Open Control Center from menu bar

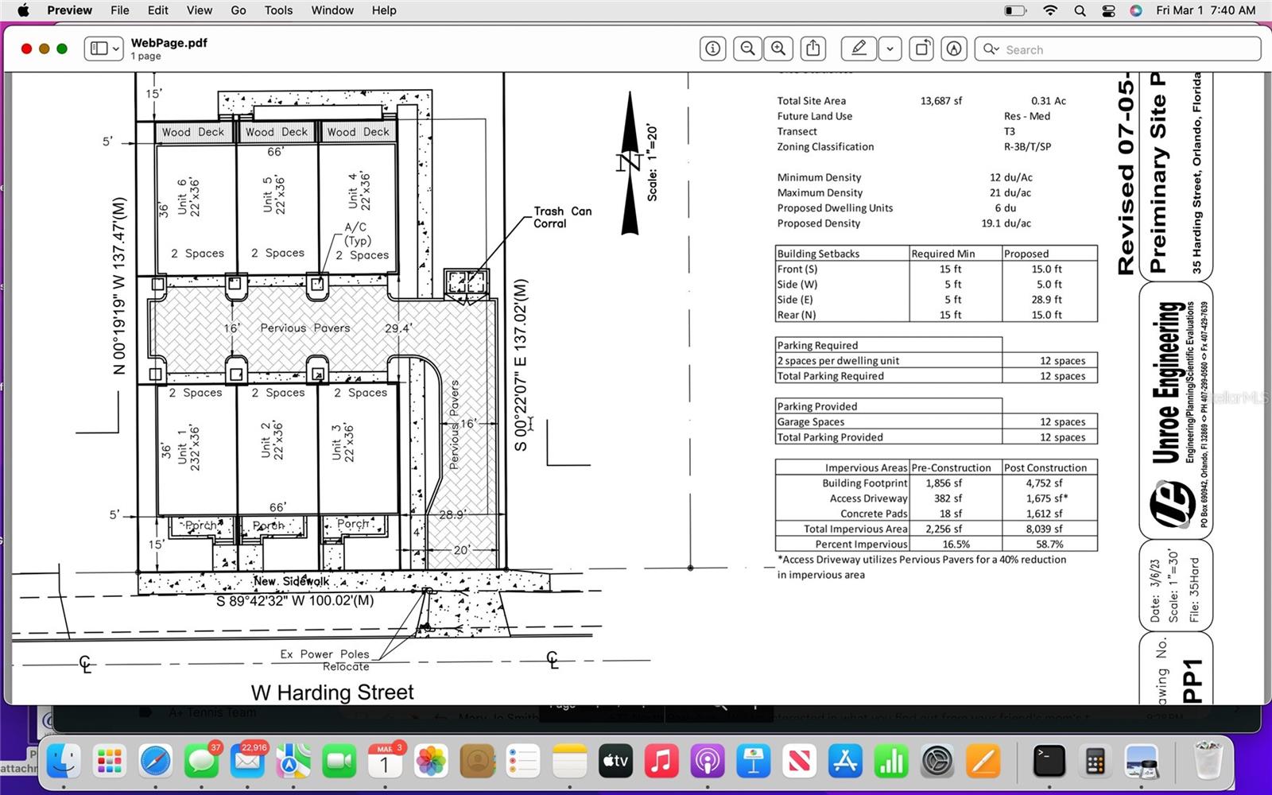tap(1108, 10)
